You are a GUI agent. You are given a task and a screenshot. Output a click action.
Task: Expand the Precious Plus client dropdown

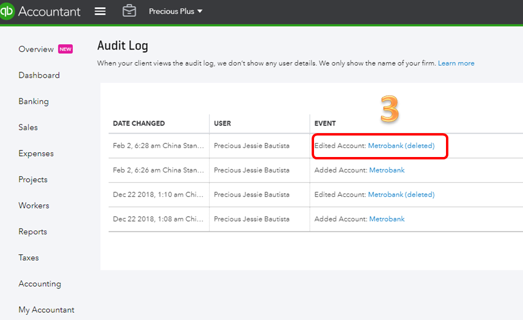coord(176,11)
